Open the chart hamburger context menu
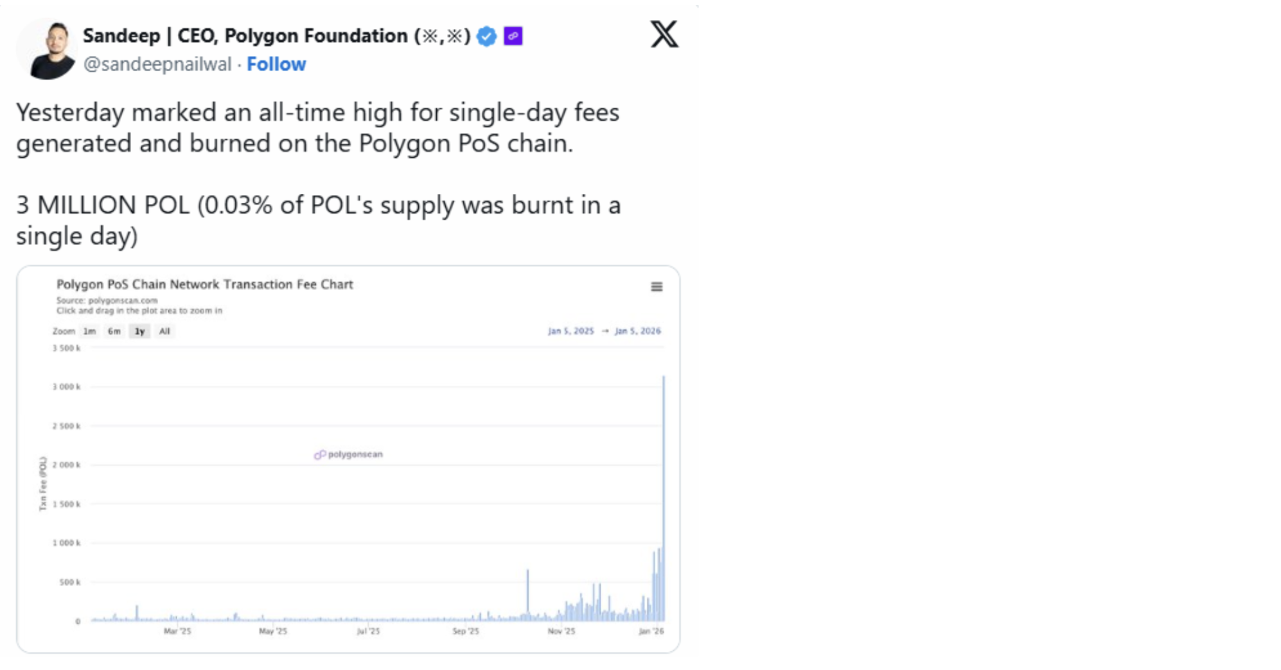The width and height of the screenshot is (1281, 670). (x=657, y=287)
